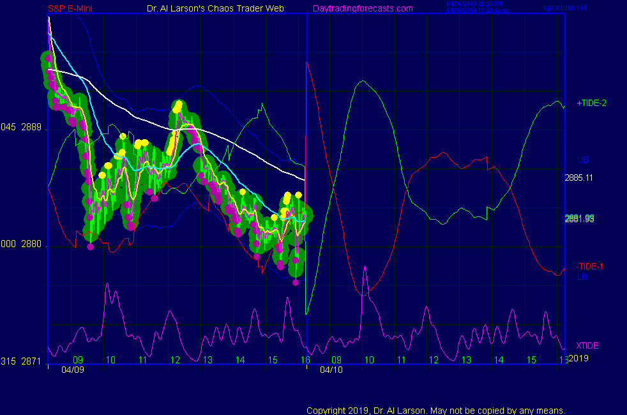Screen dimensions: 627x415
Task: Click the "04/09/2019 20:20 UT" timestamp
Action: coord(474,4)
